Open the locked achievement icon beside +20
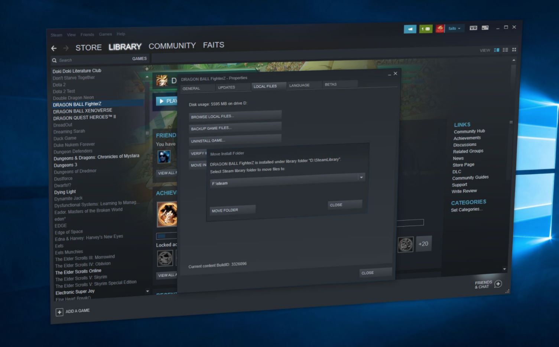 405,245
